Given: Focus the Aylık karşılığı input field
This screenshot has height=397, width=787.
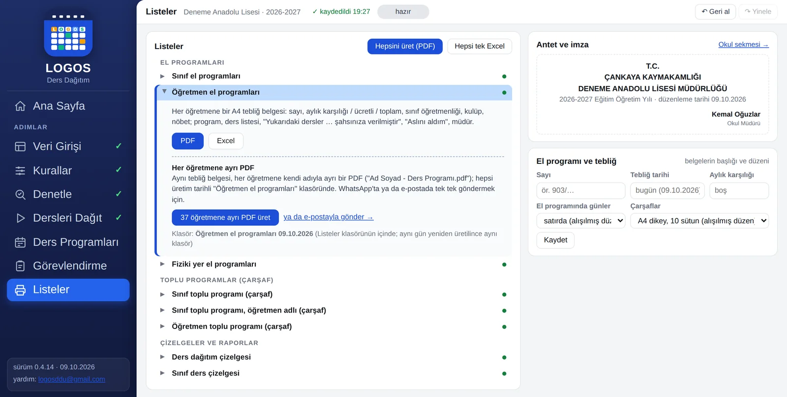Looking at the screenshot, I should [739, 190].
